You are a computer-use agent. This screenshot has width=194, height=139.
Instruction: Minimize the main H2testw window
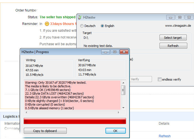click(170, 17)
